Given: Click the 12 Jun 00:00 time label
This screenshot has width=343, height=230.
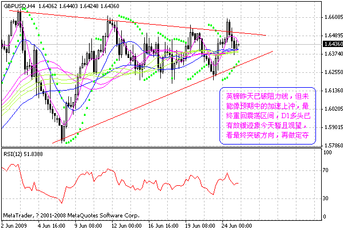Looking at the screenshot, I should (x=126, y=225).
